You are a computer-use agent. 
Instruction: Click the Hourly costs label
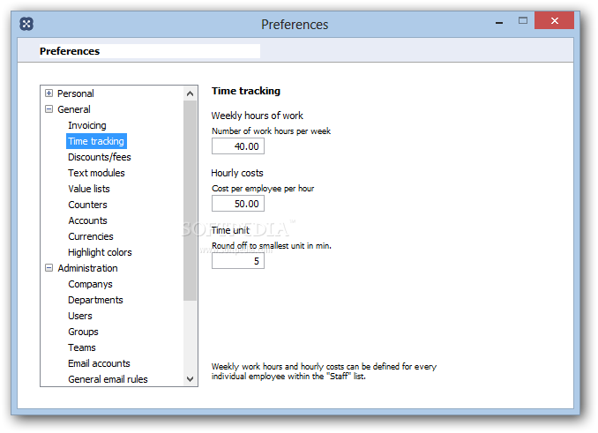(237, 173)
